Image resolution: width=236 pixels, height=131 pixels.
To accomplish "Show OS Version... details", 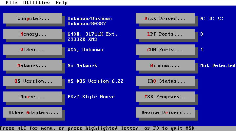I will [32, 81].
